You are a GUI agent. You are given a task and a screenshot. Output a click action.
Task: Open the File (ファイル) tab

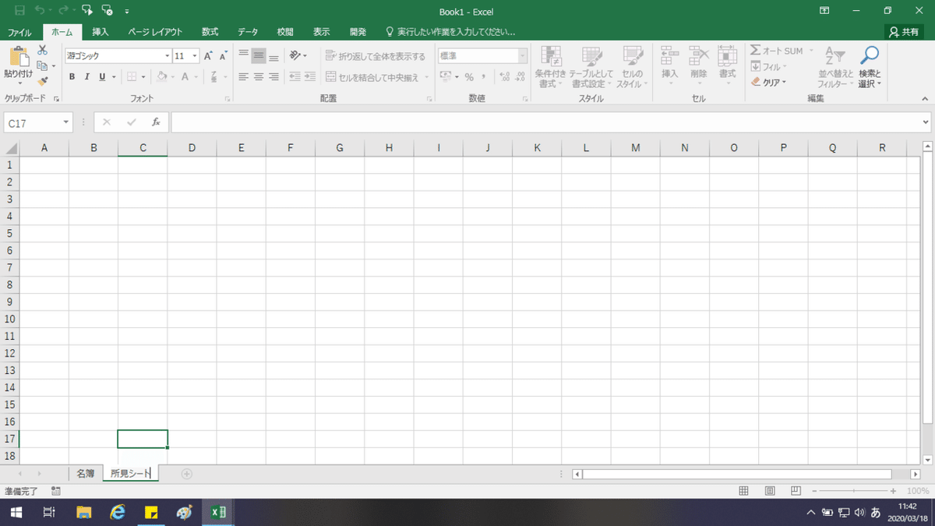coord(19,32)
